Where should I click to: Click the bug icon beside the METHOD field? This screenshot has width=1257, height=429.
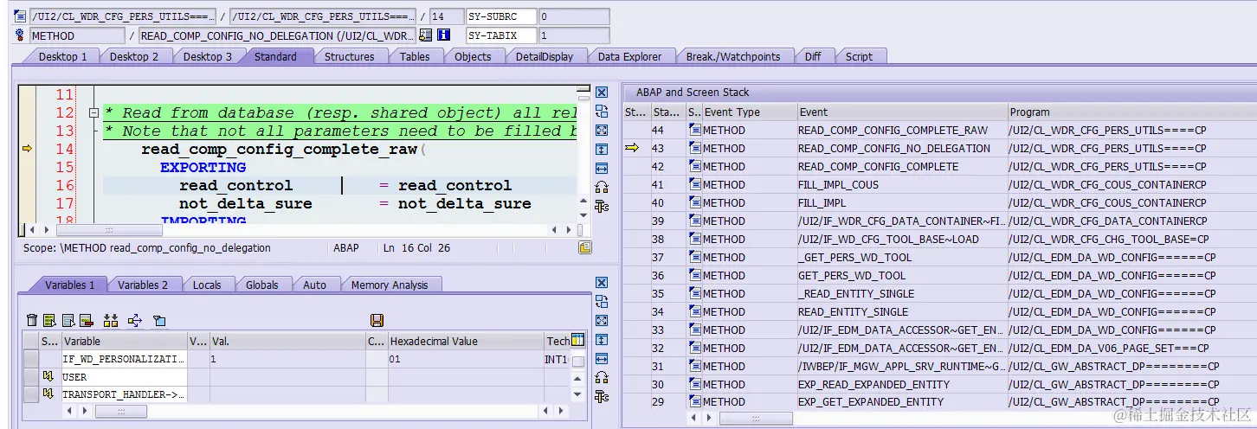[x=20, y=35]
